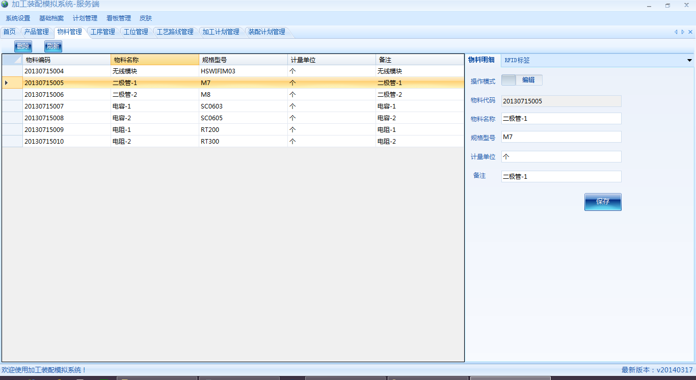Open the 皮肤 skin menu
Screen dimensions: 696x380
146,18
